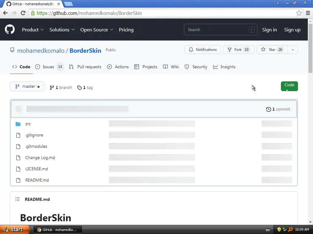Open the src folder
313x234 pixels.
(x=28, y=124)
